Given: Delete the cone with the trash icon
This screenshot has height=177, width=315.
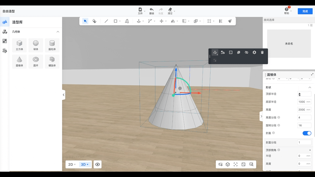Looking at the screenshot, I should coord(262,52).
